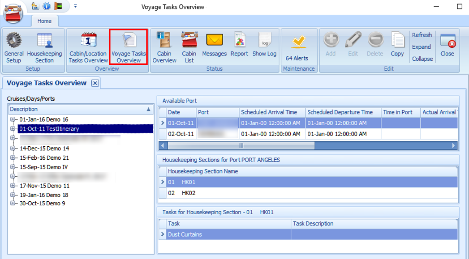Expand the 01-Jan-16 Demo 16 node
This screenshot has width=469, height=259.
[x=13, y=119]
